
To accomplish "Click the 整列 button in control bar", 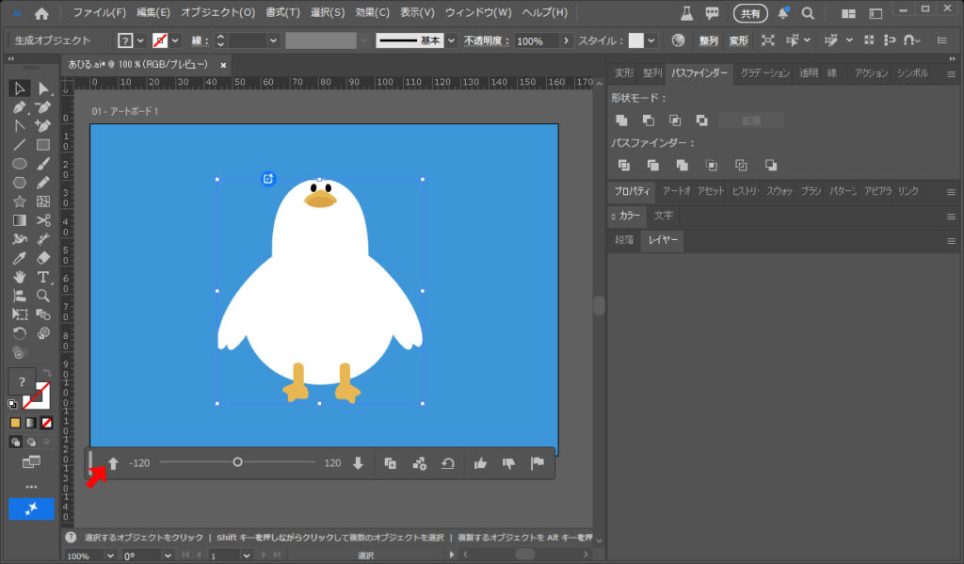I will pyautogui.click(x=708, y=41).
